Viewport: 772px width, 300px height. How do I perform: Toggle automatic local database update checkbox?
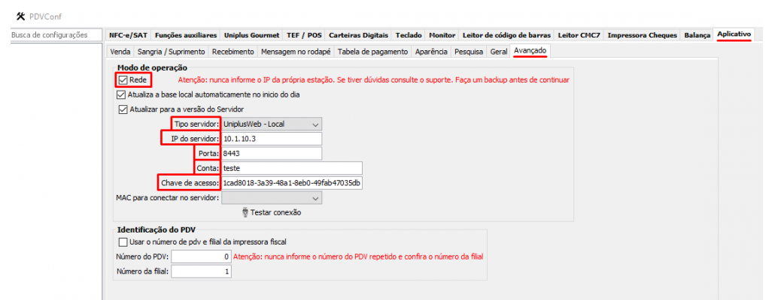pos(122,95)
